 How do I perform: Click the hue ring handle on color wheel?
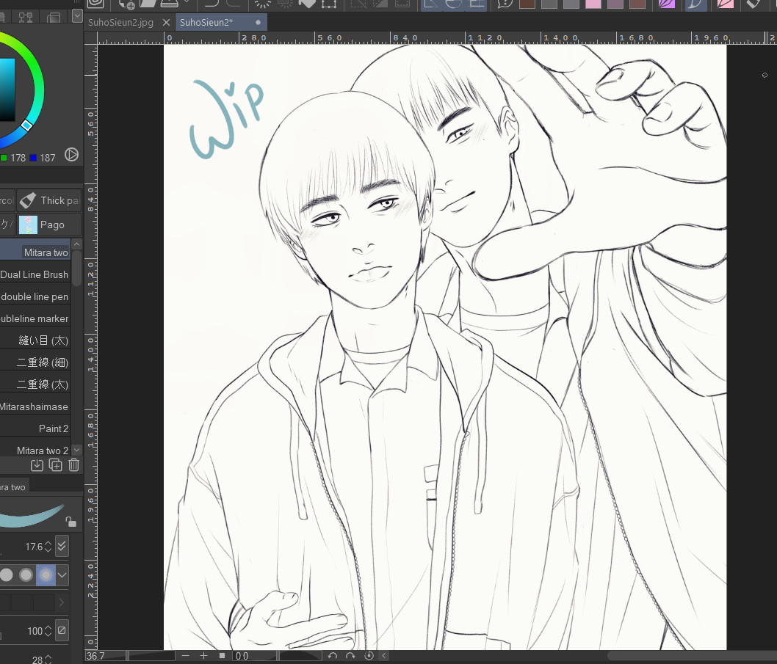(x=26, y=125)
